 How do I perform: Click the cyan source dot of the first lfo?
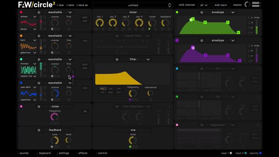tap(177, 68)
